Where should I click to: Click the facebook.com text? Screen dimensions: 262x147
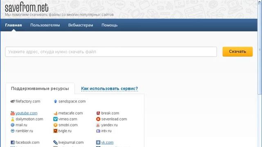(27, 143)
